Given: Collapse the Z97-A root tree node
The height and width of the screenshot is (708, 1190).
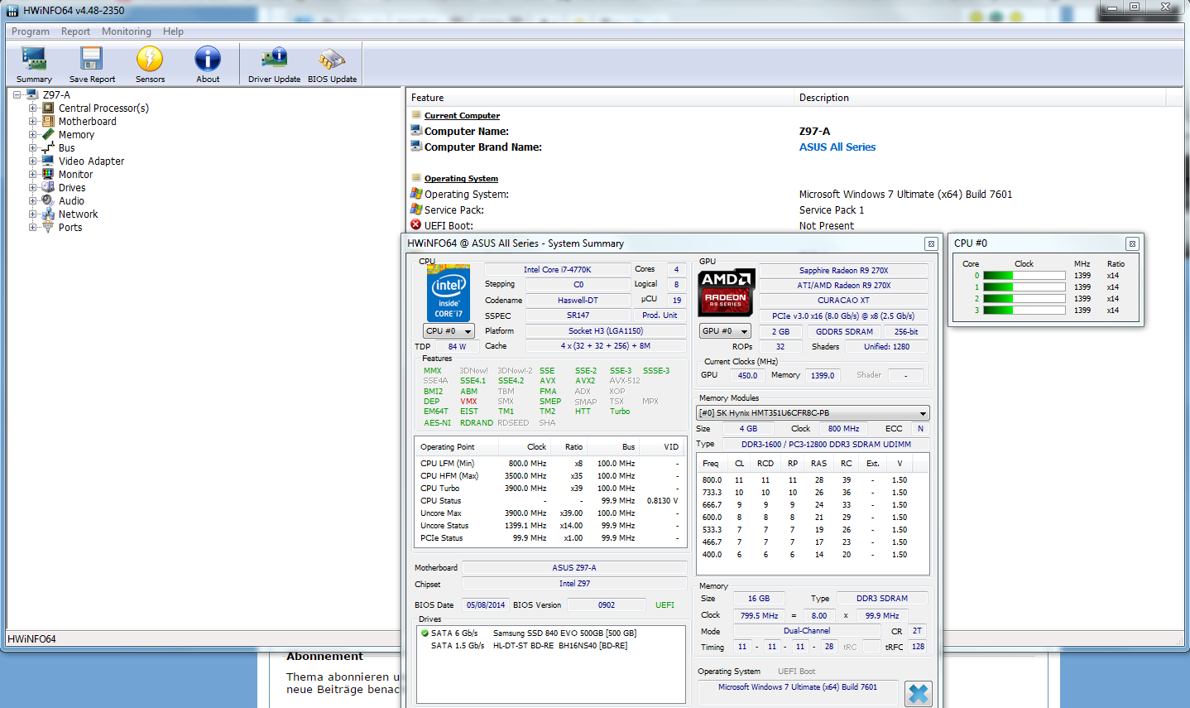Looking at the screenshot, I should [x=17, y=94].
